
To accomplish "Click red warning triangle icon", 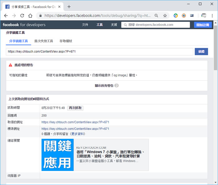I will [x=10, y=65].
